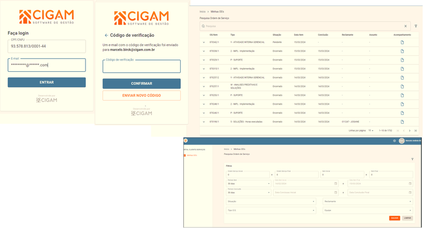Open calendar picker for Data Conclusão Final
Screen dimensions: 425x228
click(410, 192)
